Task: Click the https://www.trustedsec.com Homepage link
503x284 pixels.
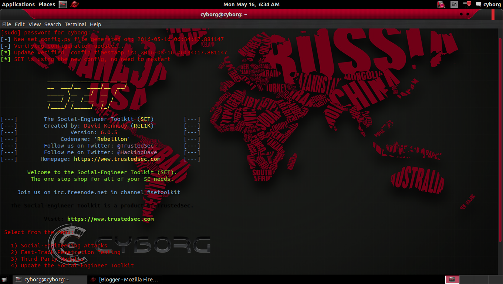Action: click(117, 159)
